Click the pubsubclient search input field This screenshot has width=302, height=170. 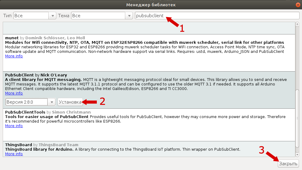pyautogui.click(x=217, y=16)
